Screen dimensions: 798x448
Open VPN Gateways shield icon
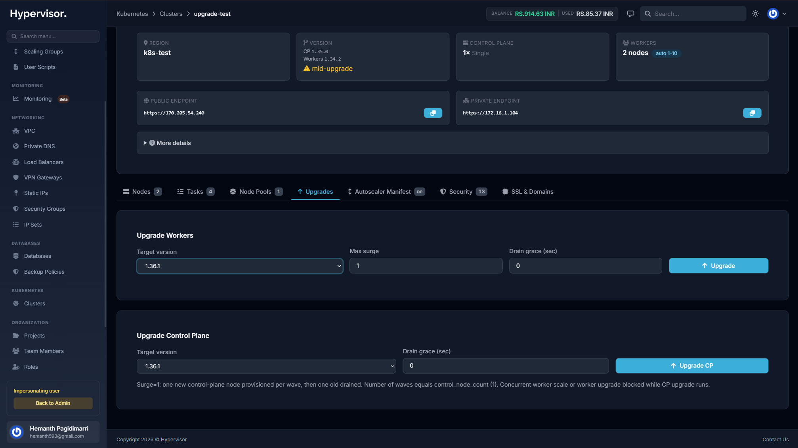tap(16, 177)
